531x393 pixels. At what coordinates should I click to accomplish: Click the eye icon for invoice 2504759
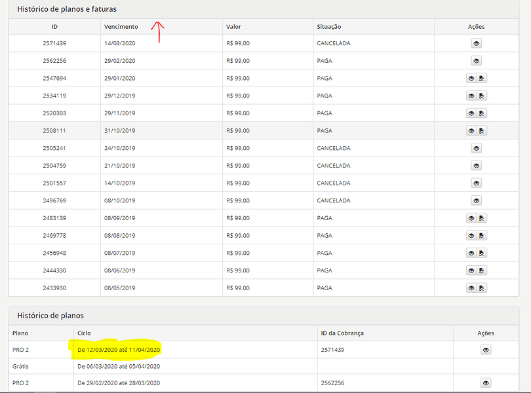point(476,166)
